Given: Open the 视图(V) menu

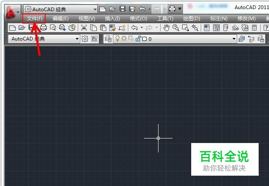Looking at the screenshot, I should pos(86,19).
